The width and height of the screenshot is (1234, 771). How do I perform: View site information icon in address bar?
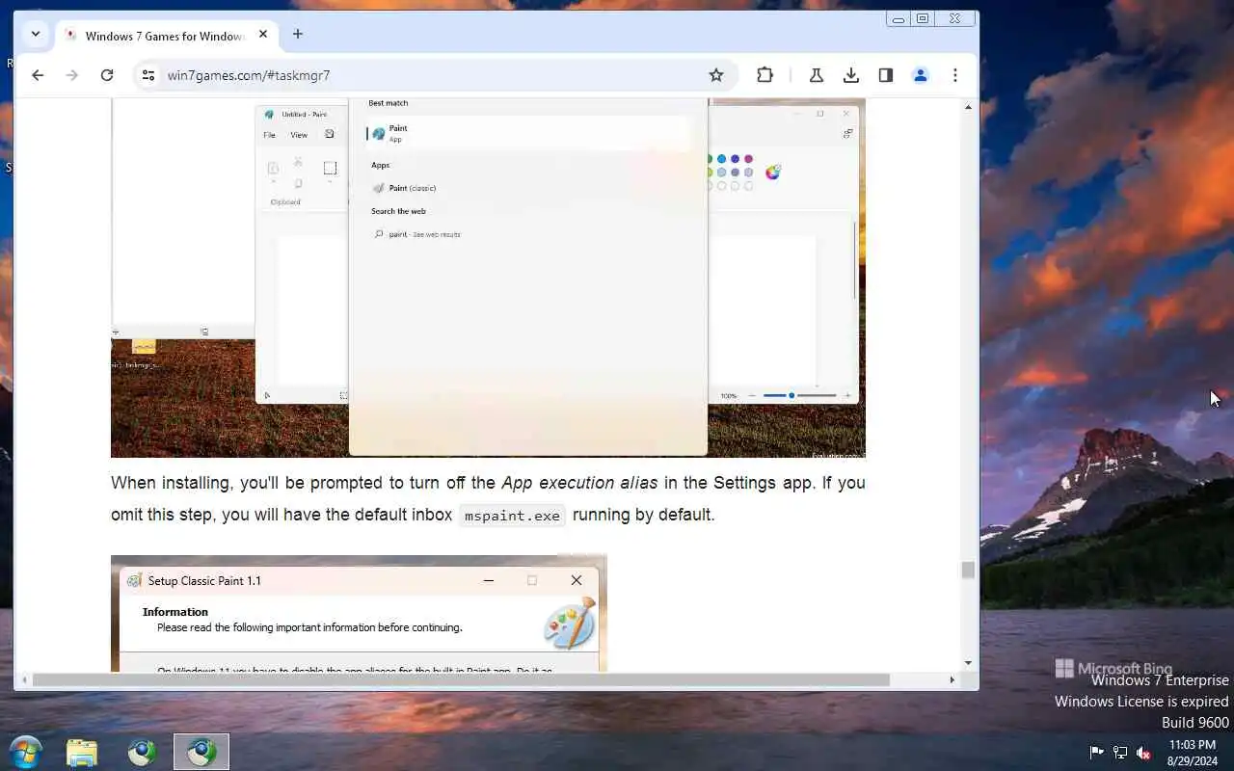point(148,75)
